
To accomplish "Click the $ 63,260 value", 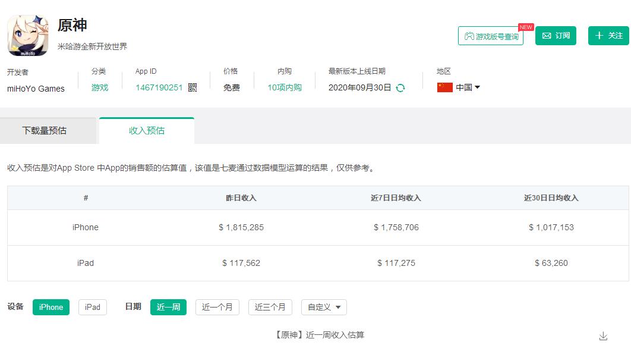I will click(x=551, y=263).
